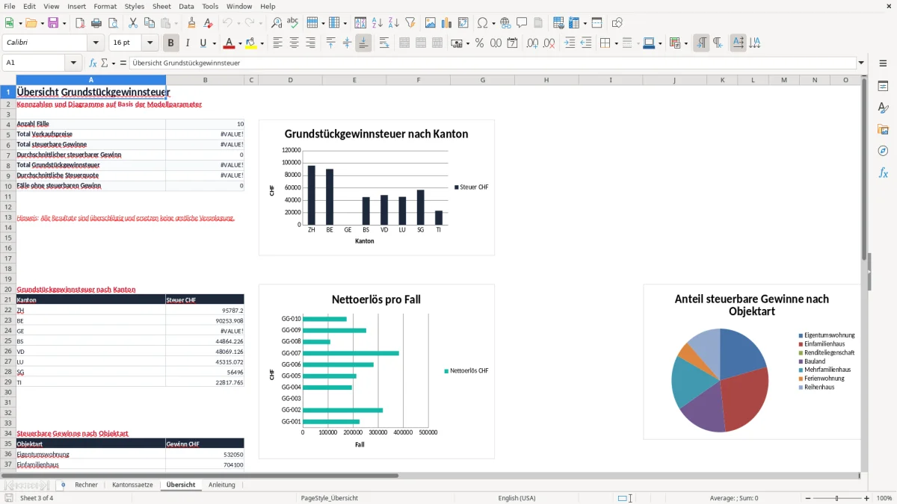The image size is (897, 504).
Task: Click the Insert Comment icon
Action: point(522,23)
